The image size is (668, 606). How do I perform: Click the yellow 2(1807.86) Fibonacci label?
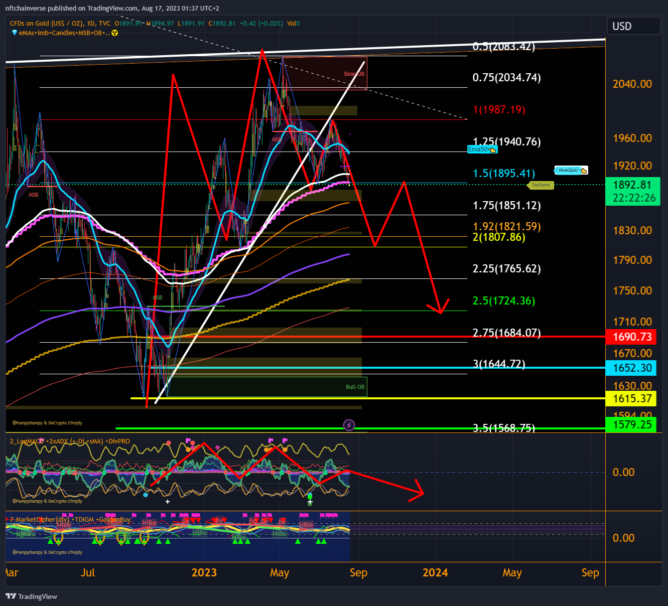[x=499, y=237]
